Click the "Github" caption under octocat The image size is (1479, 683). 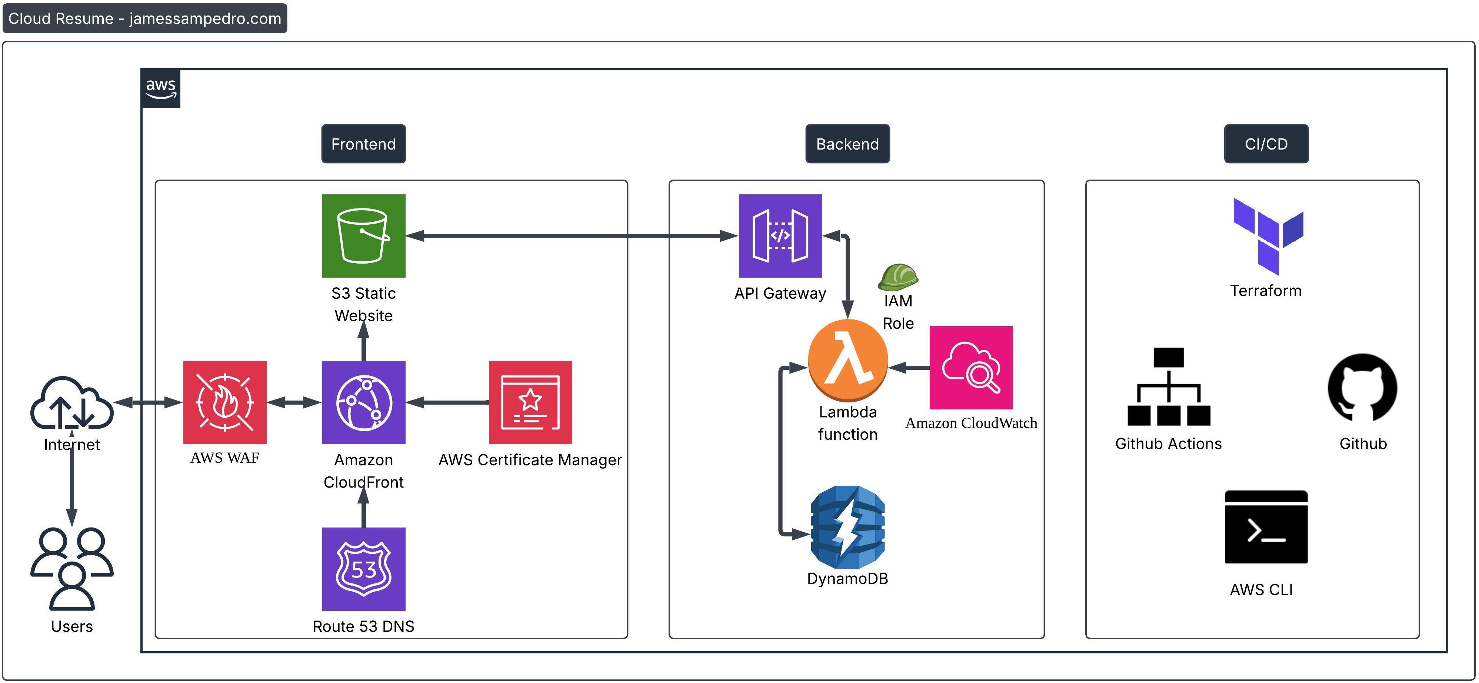click(1363, 443)
